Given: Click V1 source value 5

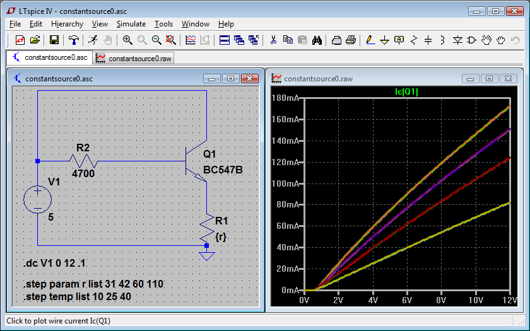Looking at the screenshot, I should tap(50, 217).
